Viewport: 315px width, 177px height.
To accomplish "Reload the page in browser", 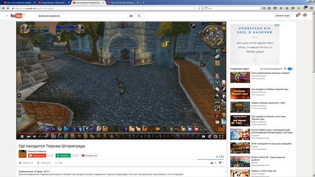I will click(199, 8).
